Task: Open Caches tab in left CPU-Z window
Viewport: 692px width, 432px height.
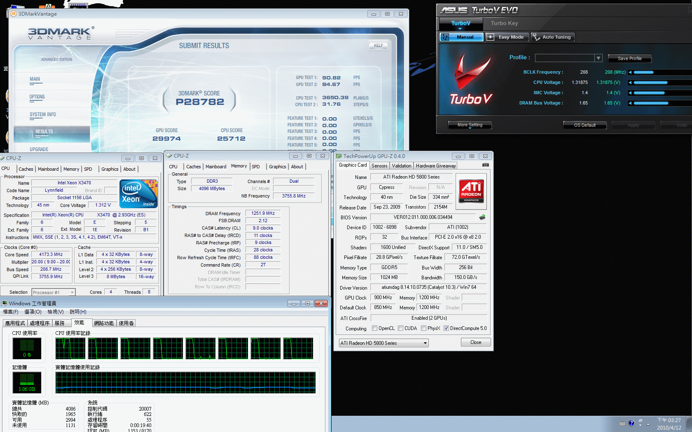Action: (26, 169)
